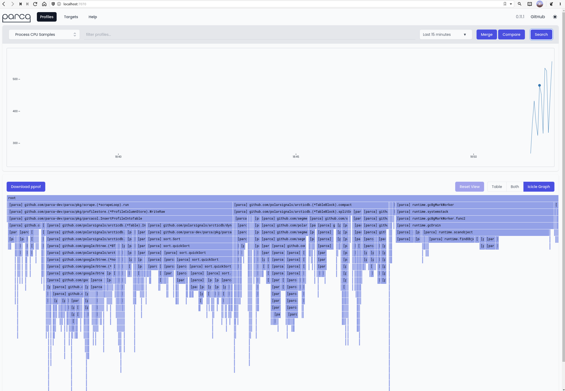The height and width of the screenshot is (391, 565).
Task: Select github.com/google/btree.(*BT node
Action: 81,246
